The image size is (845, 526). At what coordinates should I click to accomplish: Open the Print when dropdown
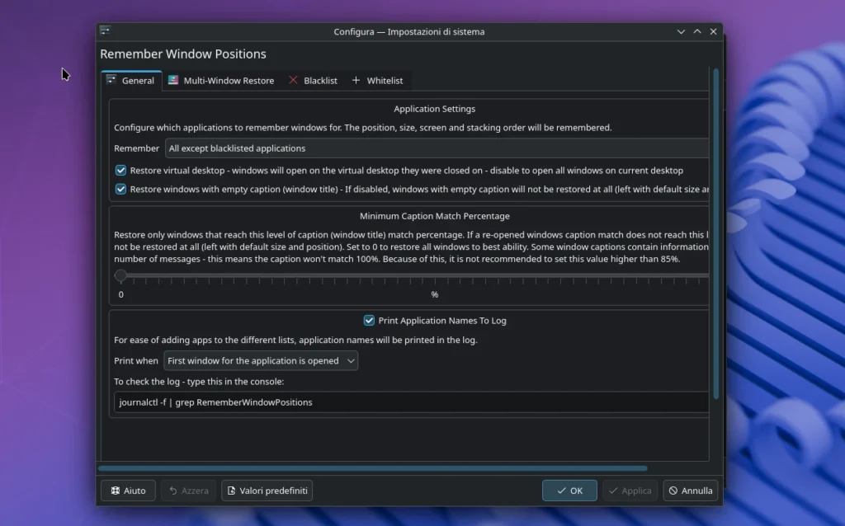click(x=260, y=360)
